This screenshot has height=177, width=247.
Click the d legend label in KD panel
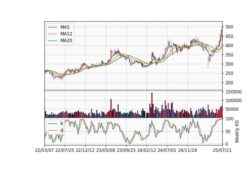point(61,130)
